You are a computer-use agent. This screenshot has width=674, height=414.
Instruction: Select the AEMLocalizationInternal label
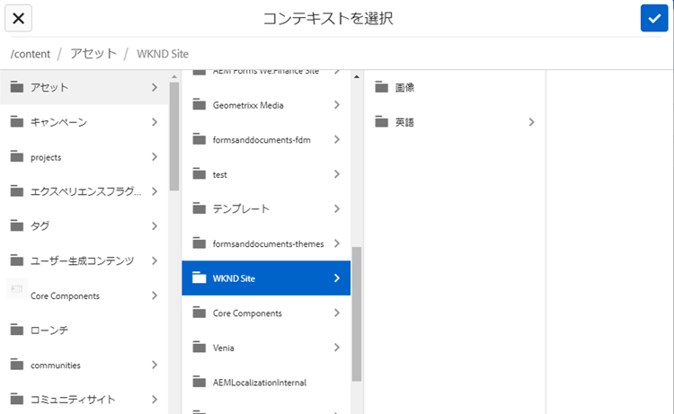coord(260,383)
